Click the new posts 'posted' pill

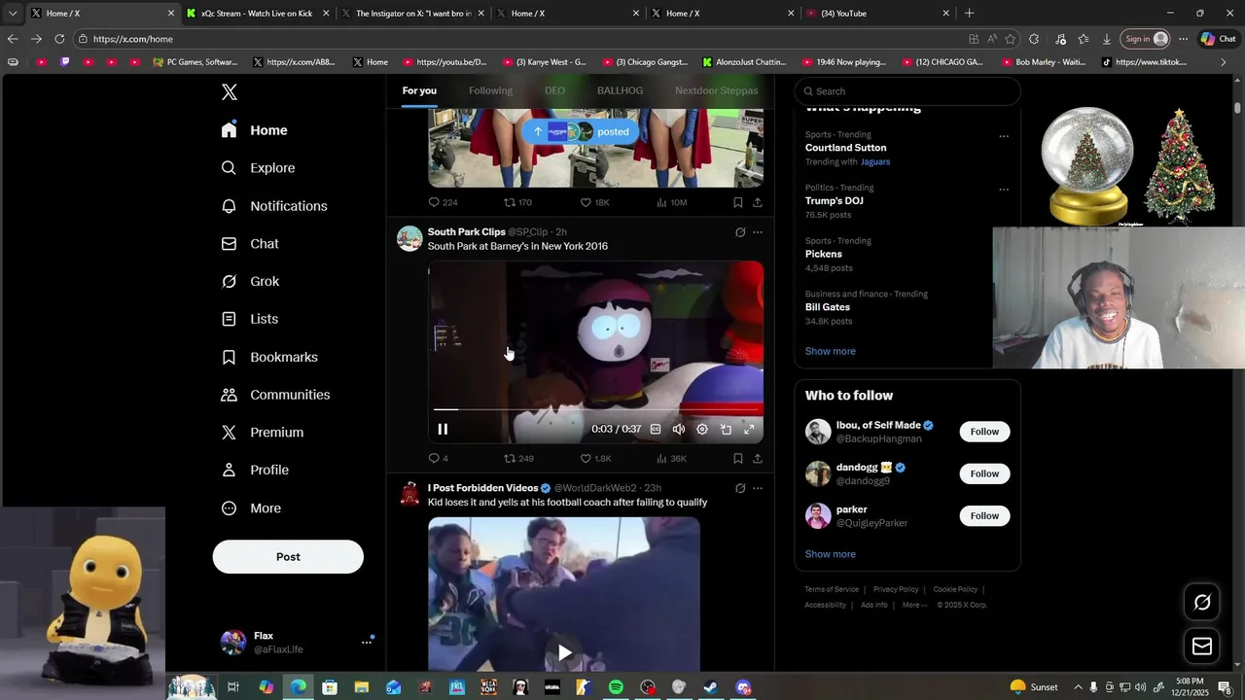tap(581, 131)
